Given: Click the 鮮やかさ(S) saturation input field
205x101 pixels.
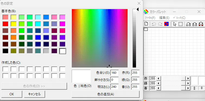Looking at the screenshot, I should pos(115,80).
